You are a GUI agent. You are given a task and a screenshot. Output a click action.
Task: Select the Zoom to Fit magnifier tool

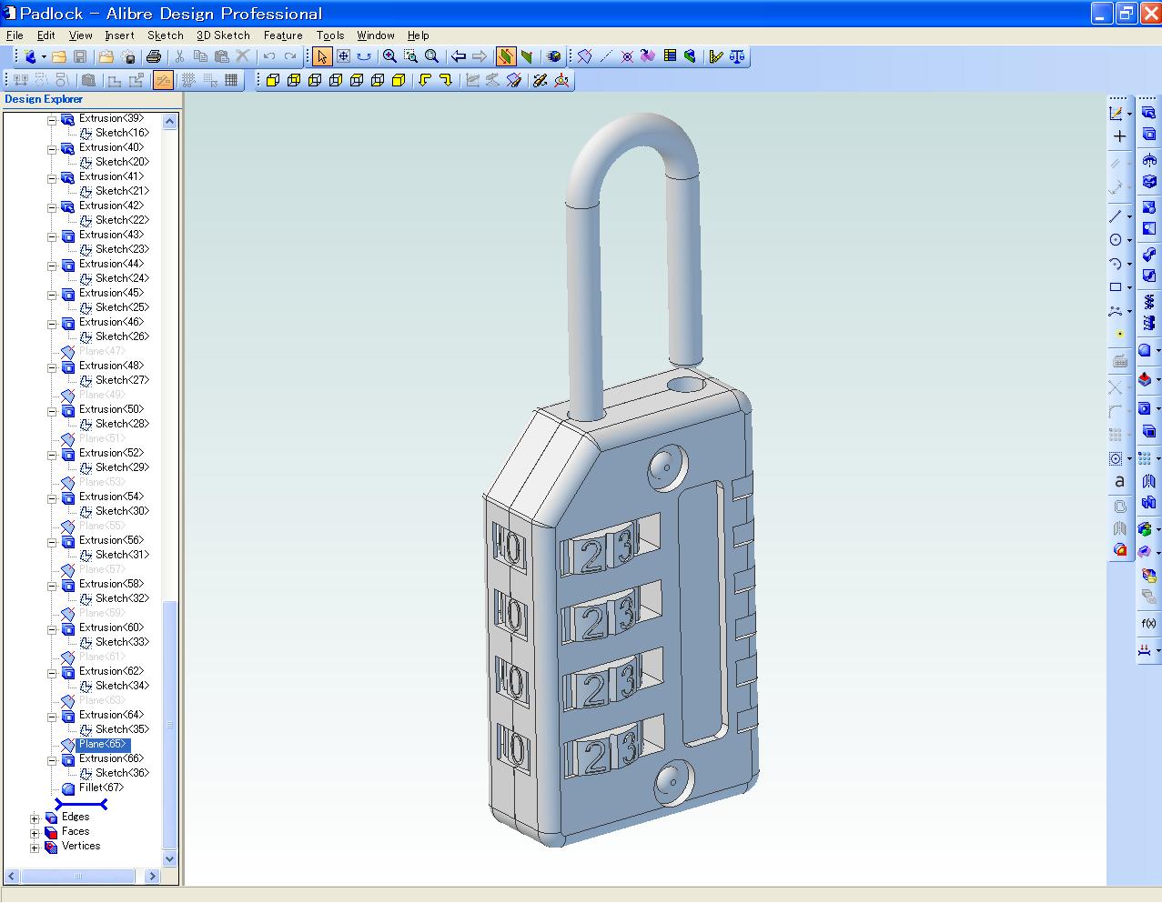pos(430,55)
